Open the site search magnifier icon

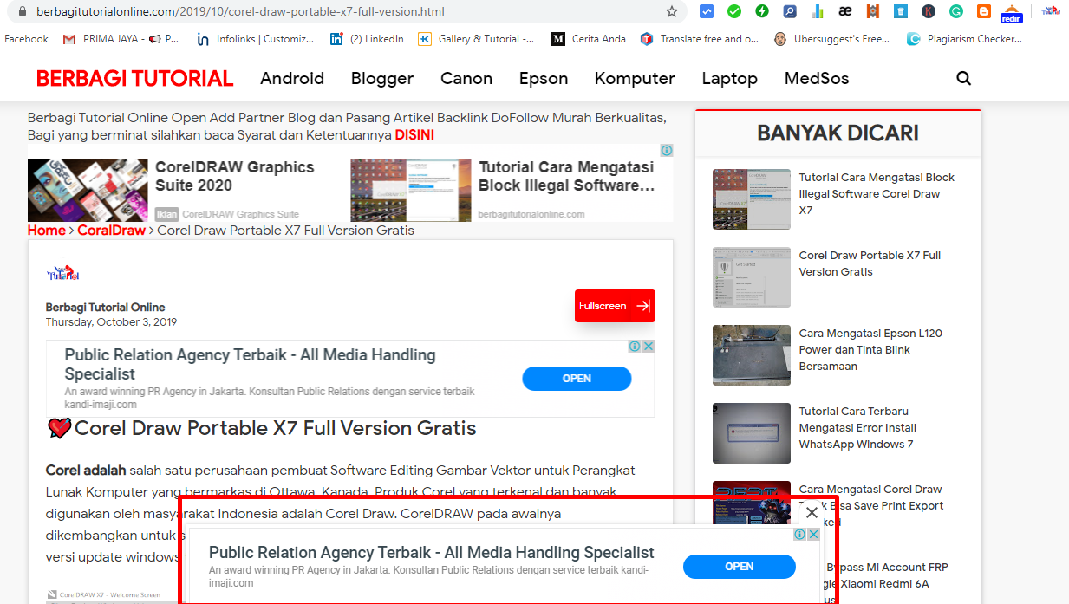point(963,78)
